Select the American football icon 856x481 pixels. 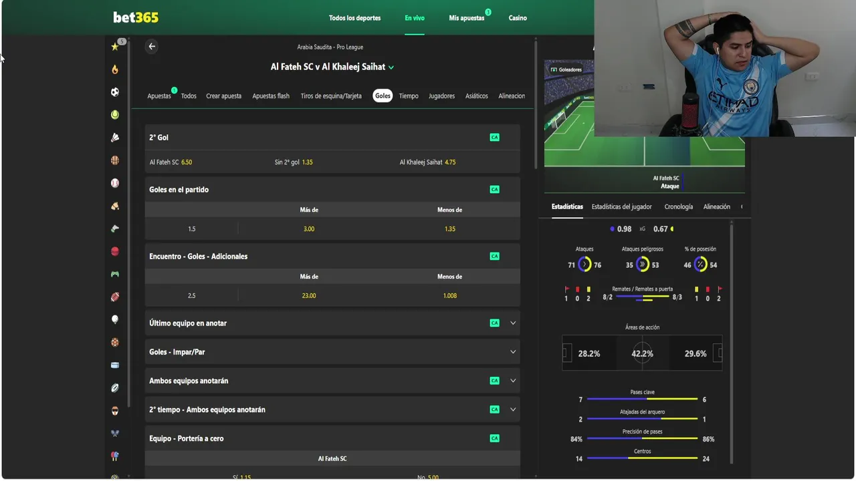point(115,297)
